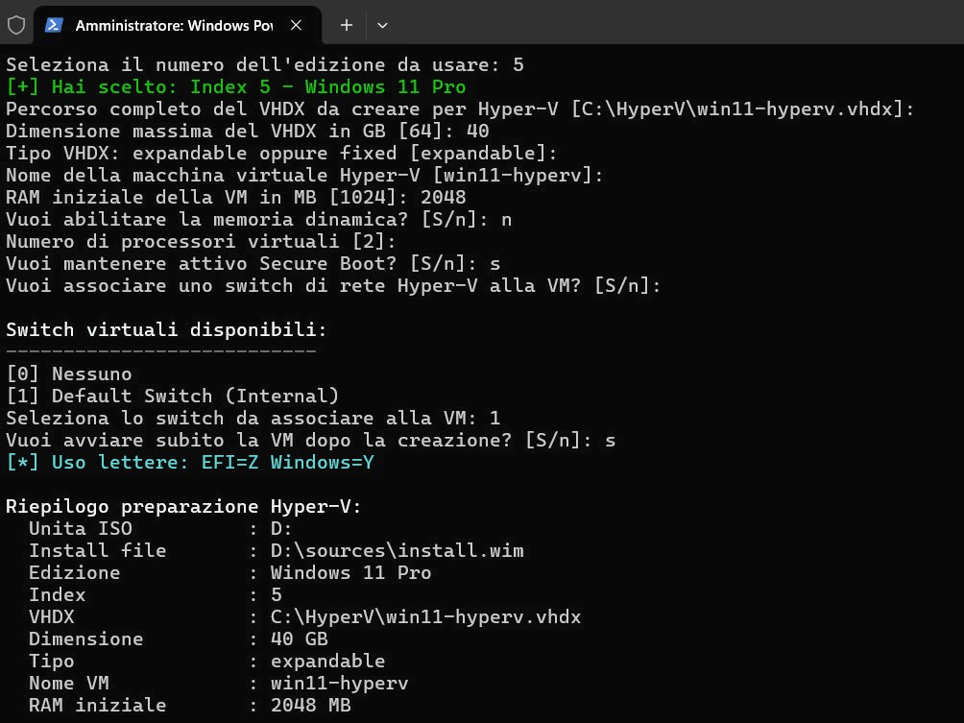
Task: Click the PowerShell icon on the active tab
Action: coord(55,25)
